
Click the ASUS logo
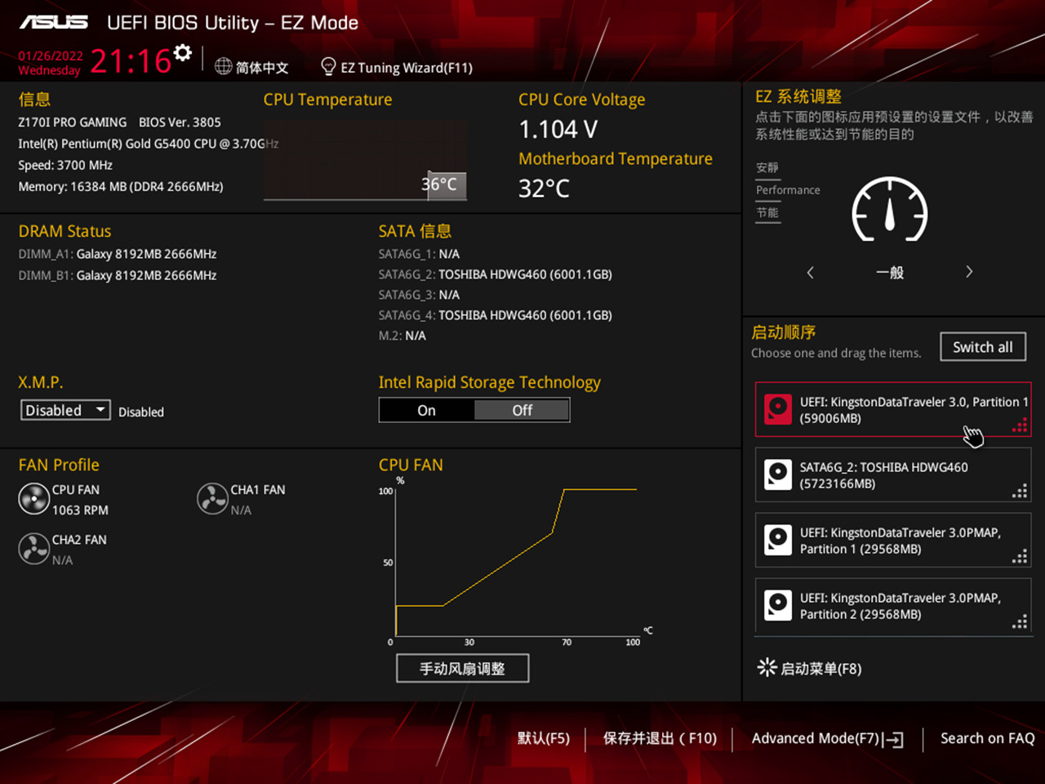[53, 22]
